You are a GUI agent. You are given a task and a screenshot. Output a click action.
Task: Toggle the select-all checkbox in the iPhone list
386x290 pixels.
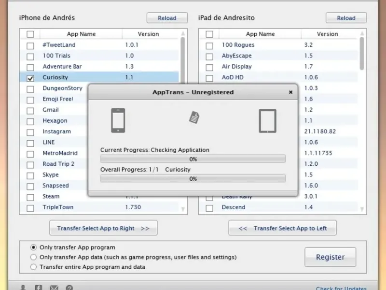click(30, 34)
